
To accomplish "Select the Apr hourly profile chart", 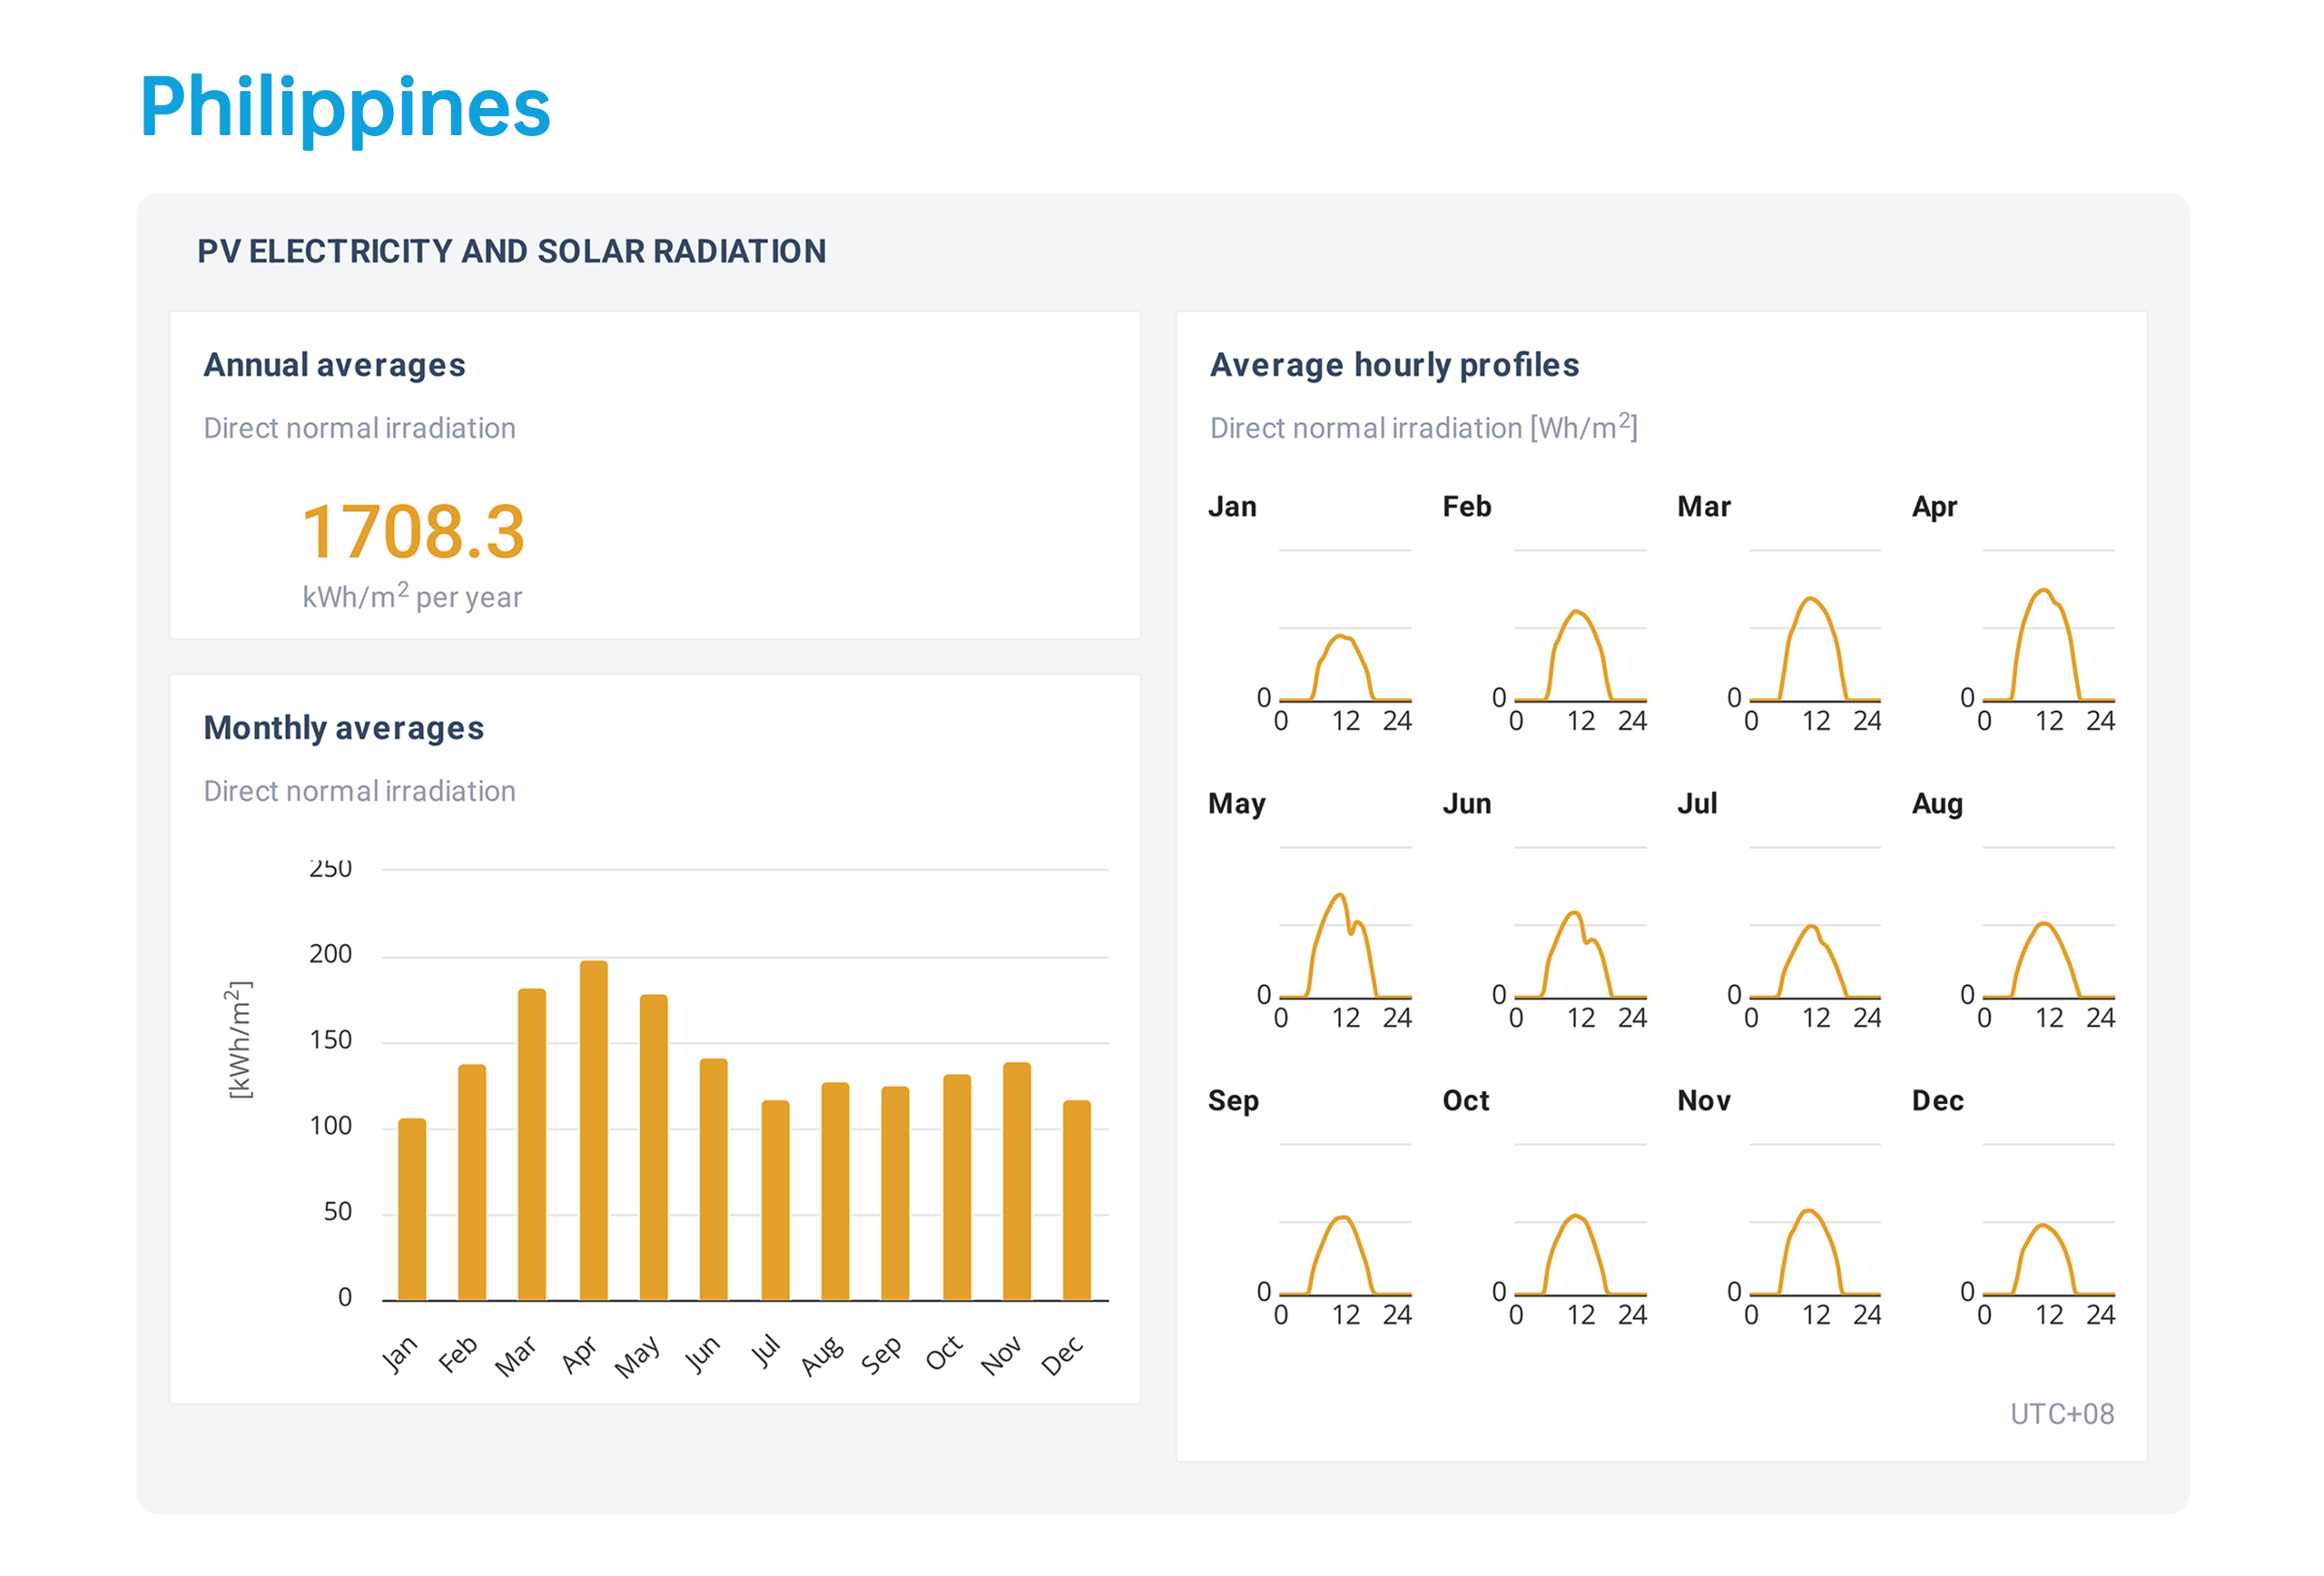I will pos(2047,640).
